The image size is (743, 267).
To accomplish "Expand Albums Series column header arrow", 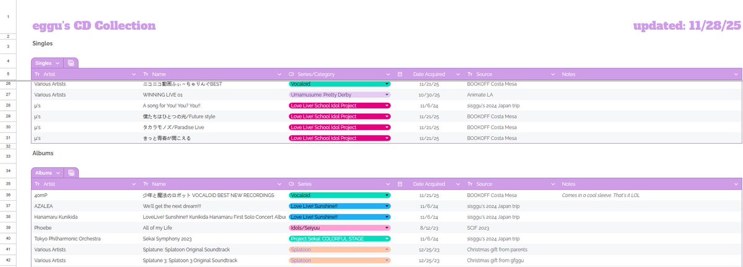I will [388, 184].
